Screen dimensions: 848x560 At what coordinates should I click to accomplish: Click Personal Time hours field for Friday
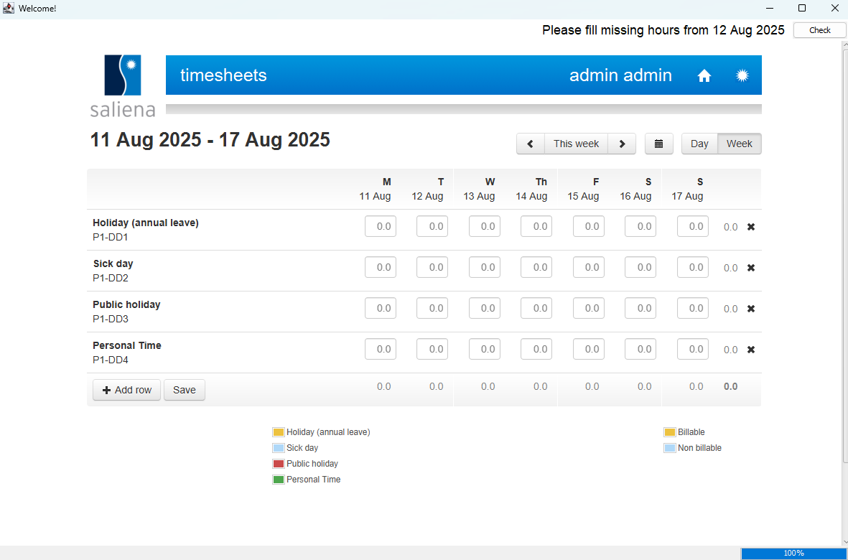589,350
